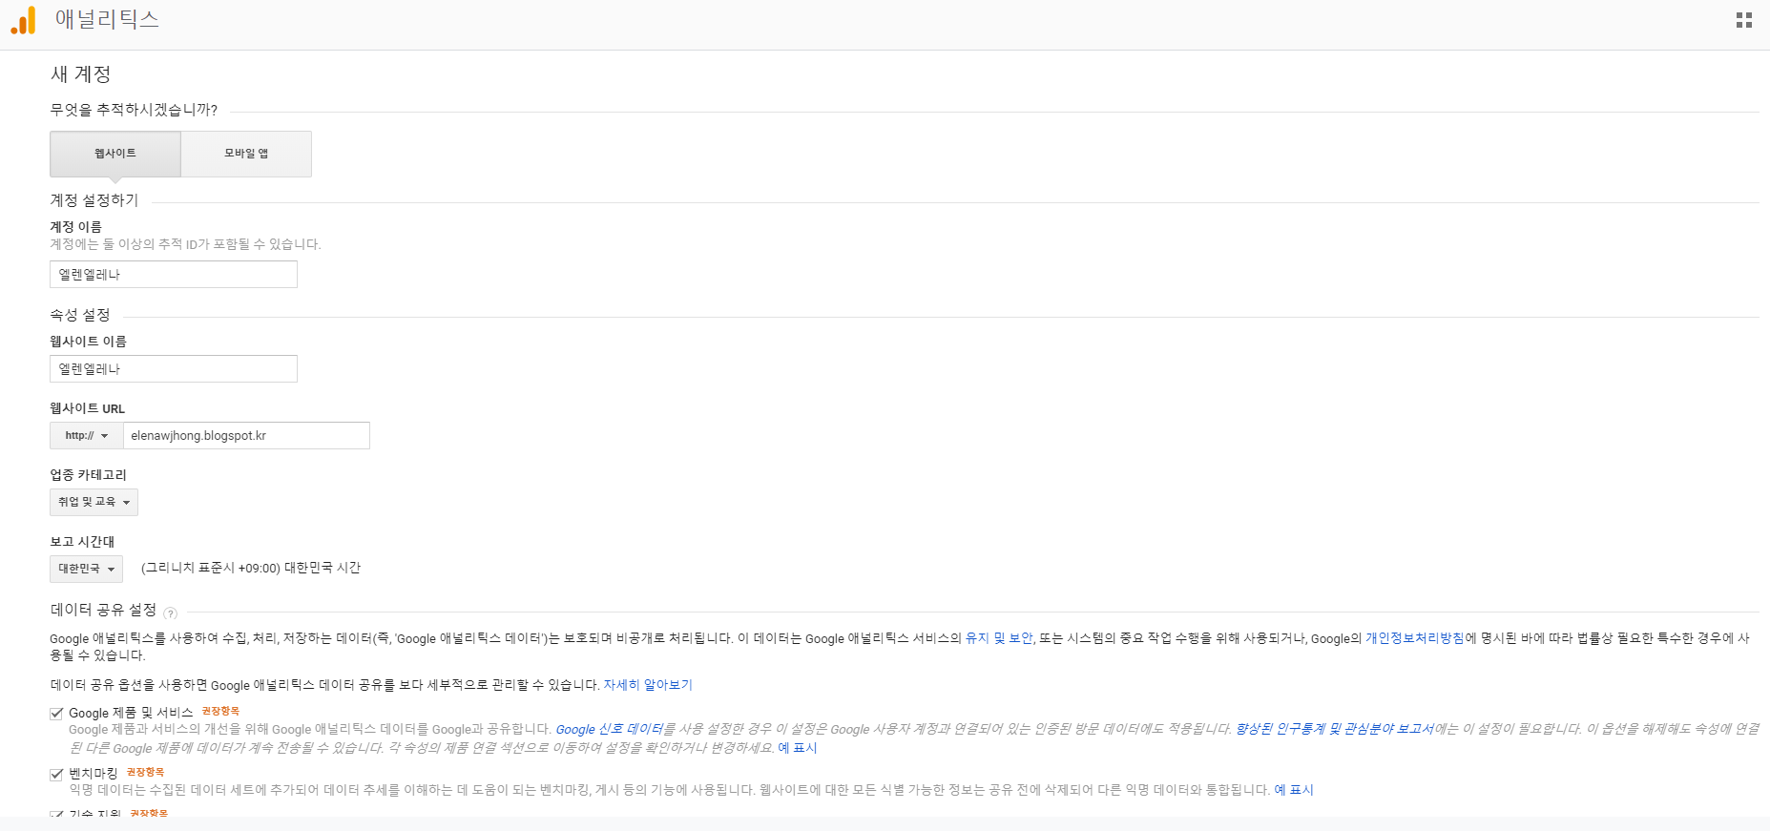Click the 보고 시간대 label
Viewport: 1770px width, 831px height.
[x=82, y=542]
